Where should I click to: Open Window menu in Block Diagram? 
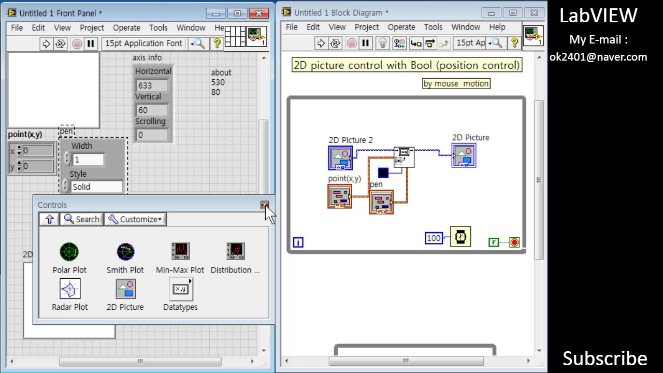466,27
